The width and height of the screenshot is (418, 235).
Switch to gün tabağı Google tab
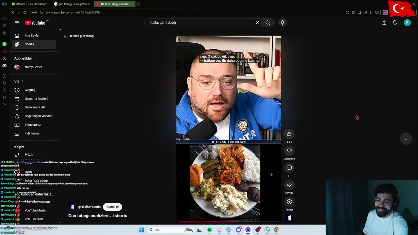tap(72, 4)
